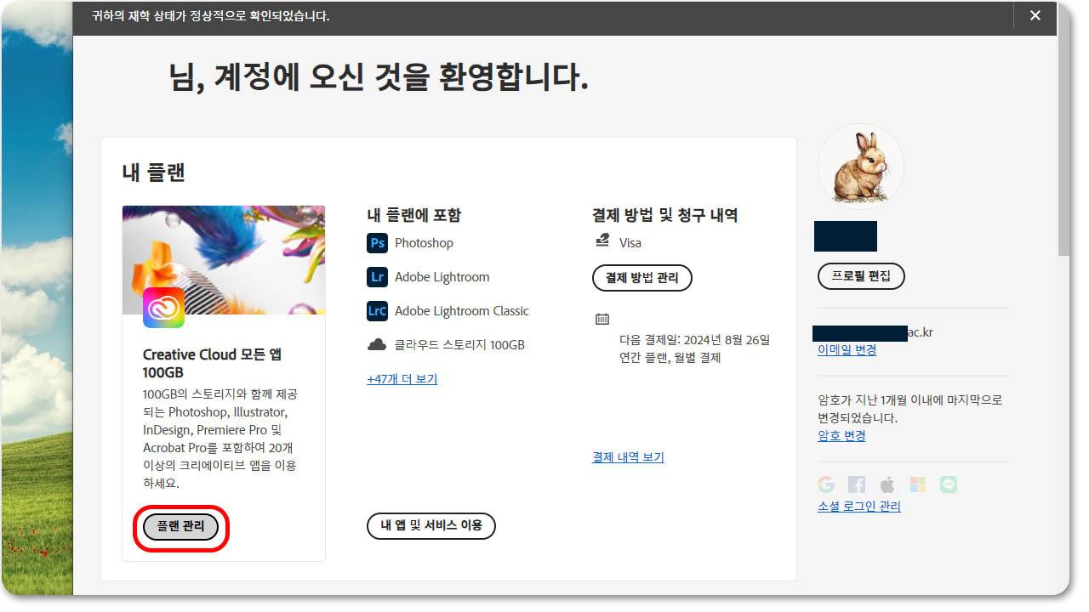Click the 다음 결제일 2024년 8월 26일 text

point(694,340)
